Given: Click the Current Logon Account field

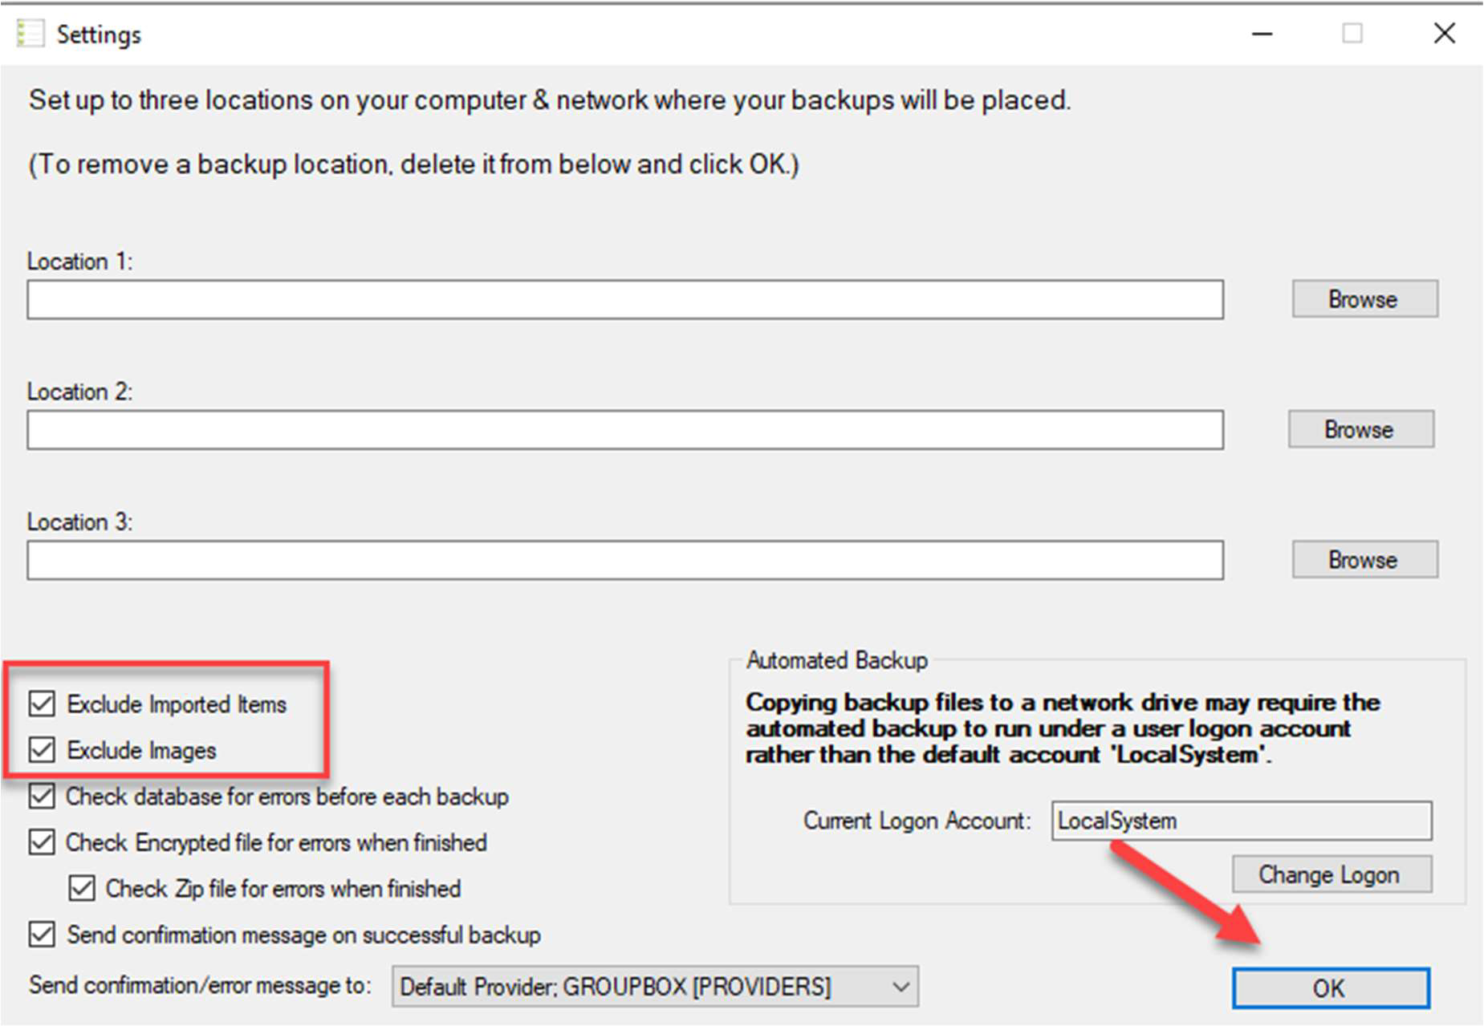Looking at the screenshot, I should click(x=1241, y=821).
